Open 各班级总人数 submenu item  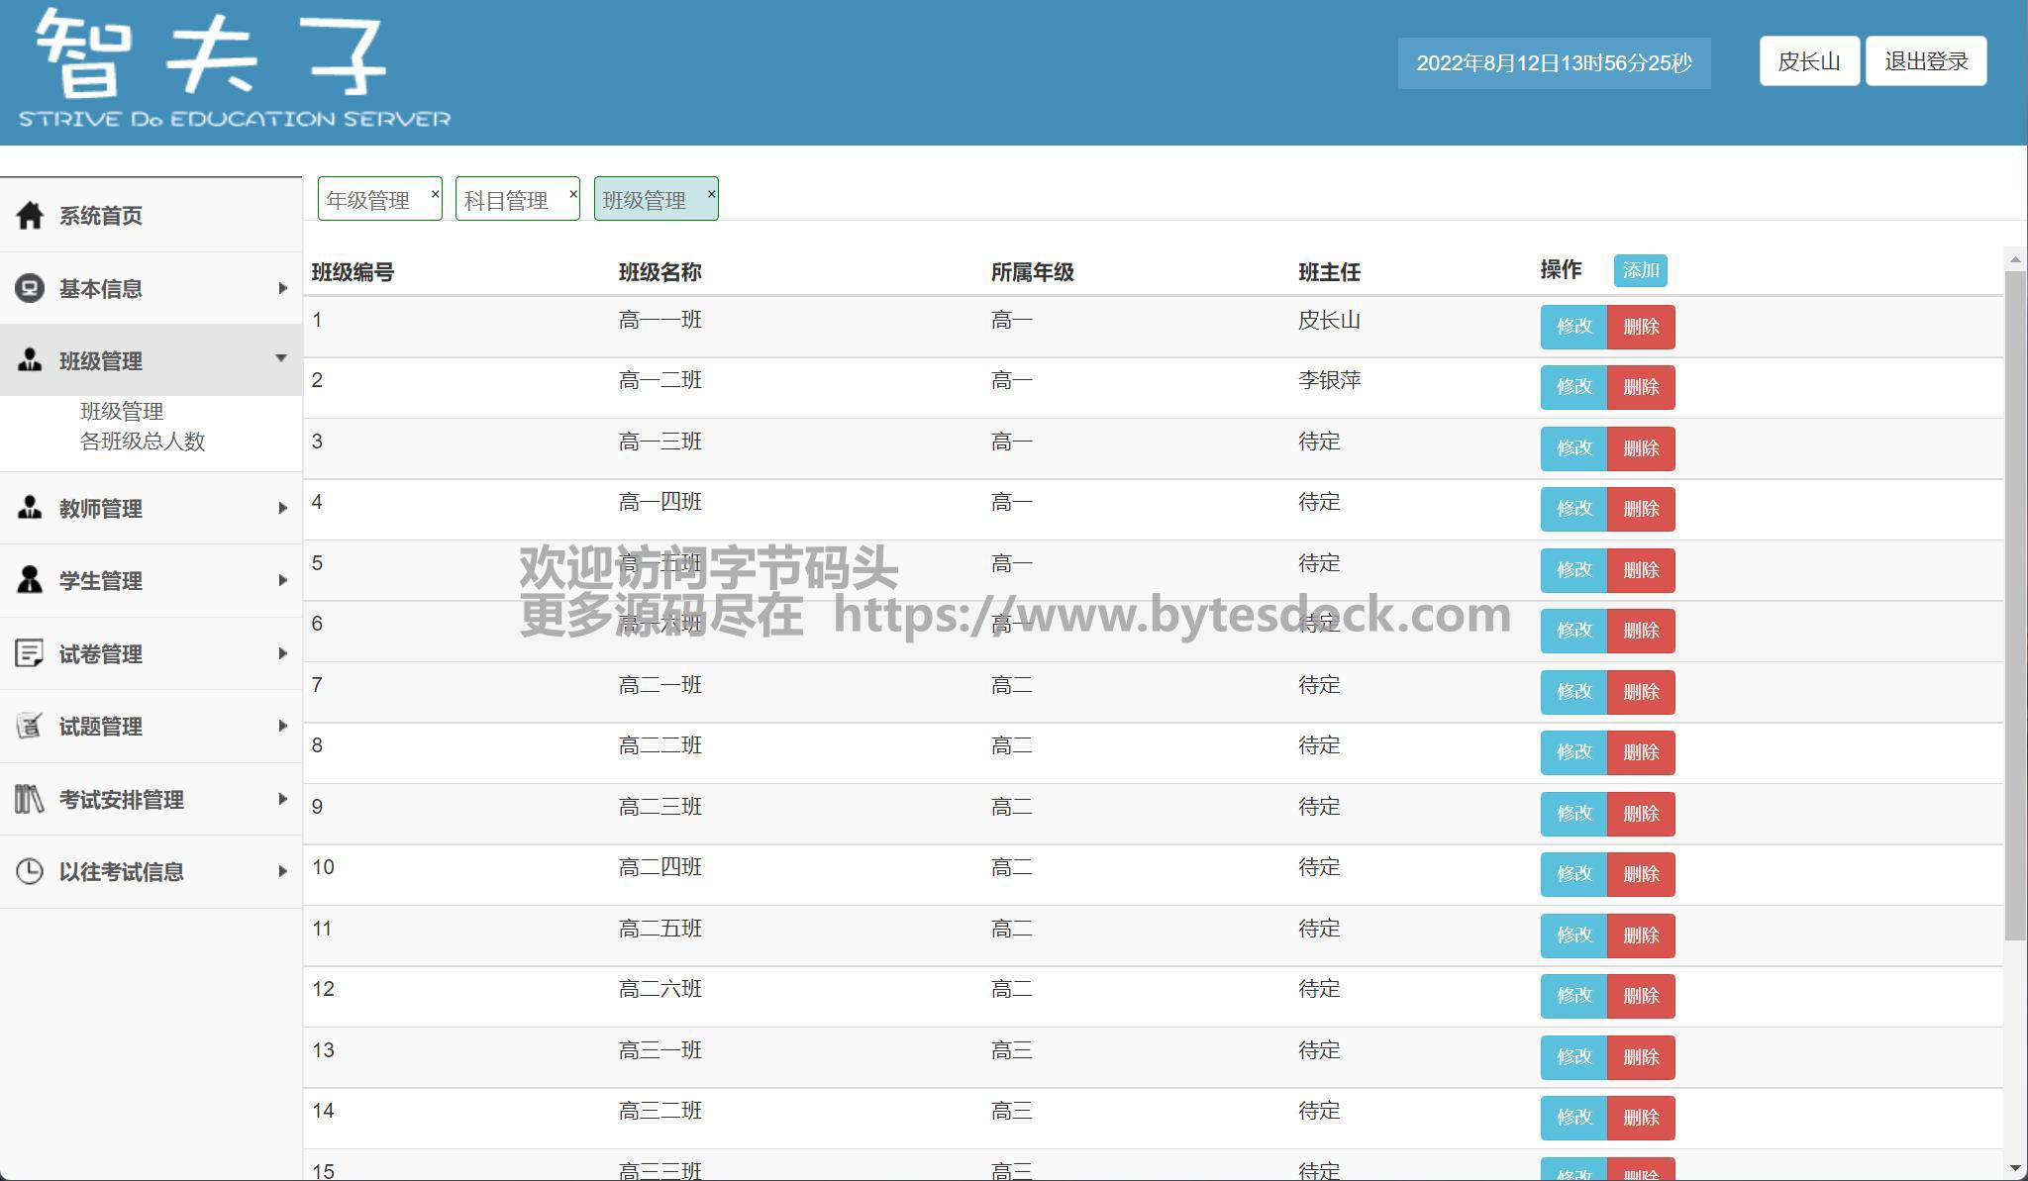tap(143, 442)
